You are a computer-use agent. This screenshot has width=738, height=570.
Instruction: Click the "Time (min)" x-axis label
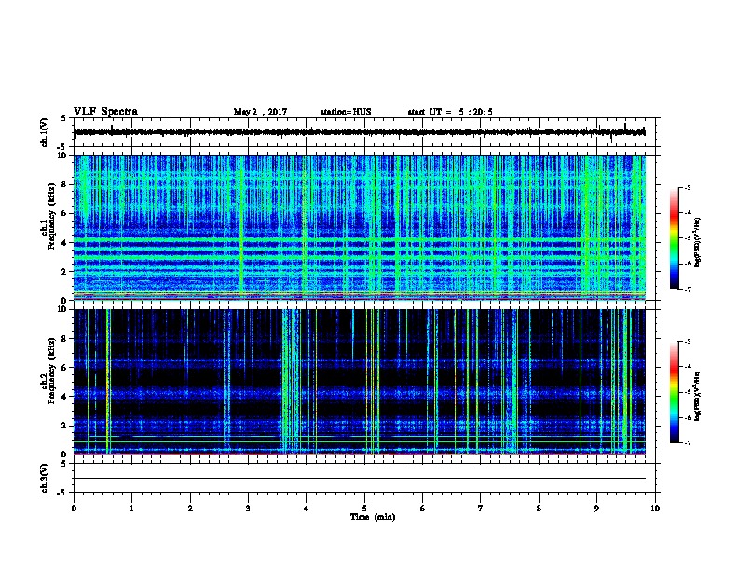point(373,517)
